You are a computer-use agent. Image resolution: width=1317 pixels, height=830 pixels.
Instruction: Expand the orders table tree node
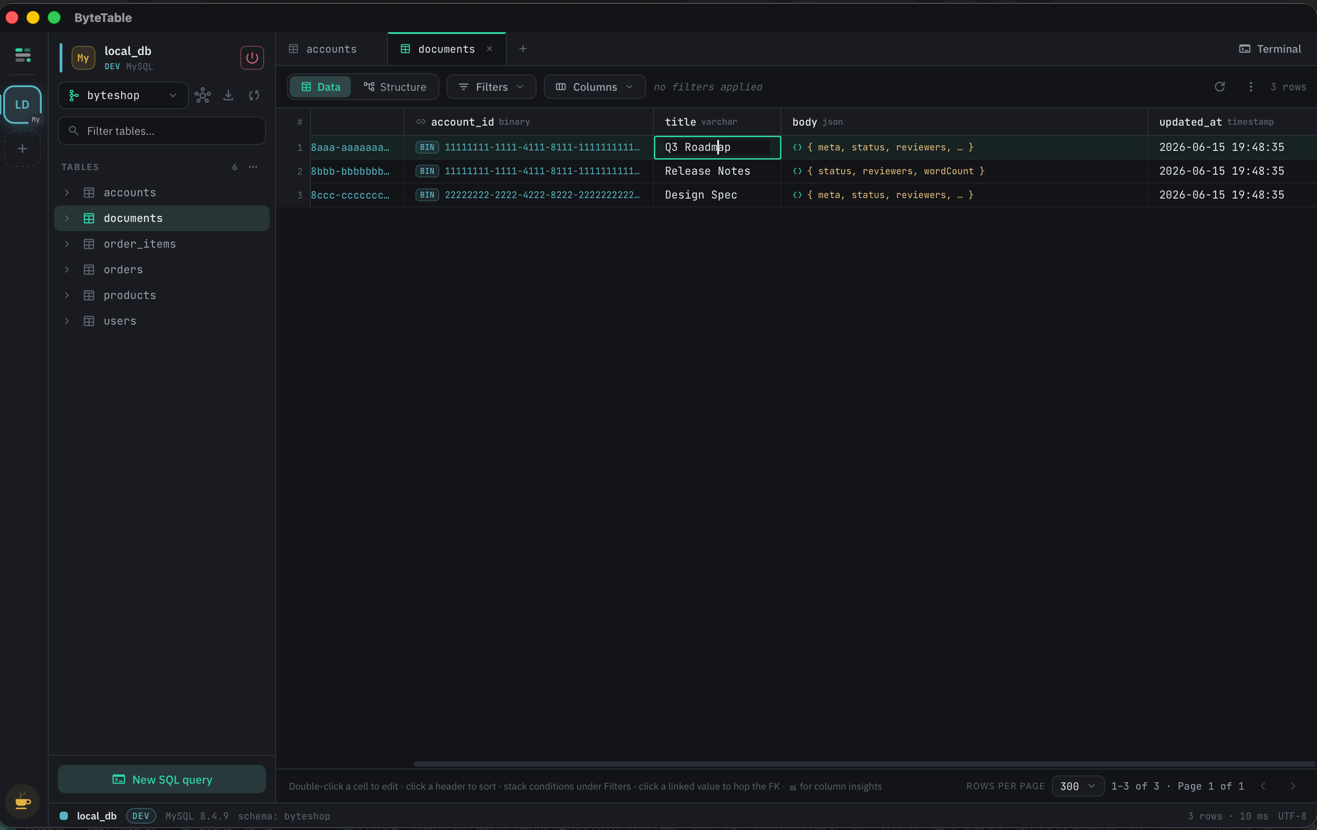click(x=67, y=270)
